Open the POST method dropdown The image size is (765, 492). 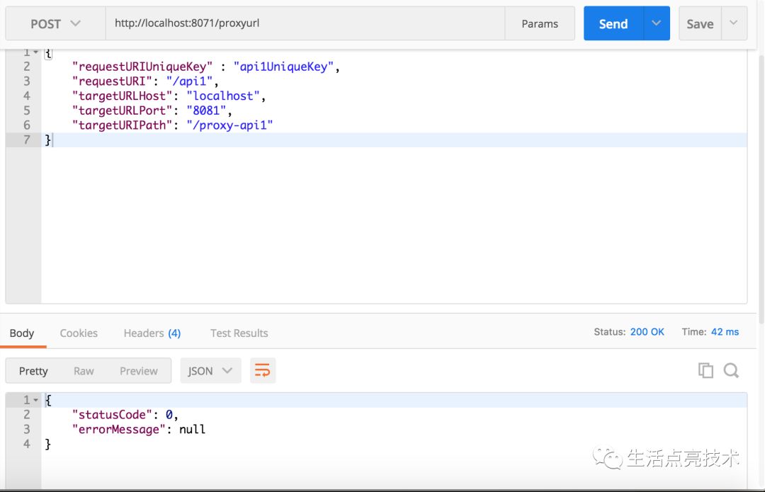tap(55, 24)
